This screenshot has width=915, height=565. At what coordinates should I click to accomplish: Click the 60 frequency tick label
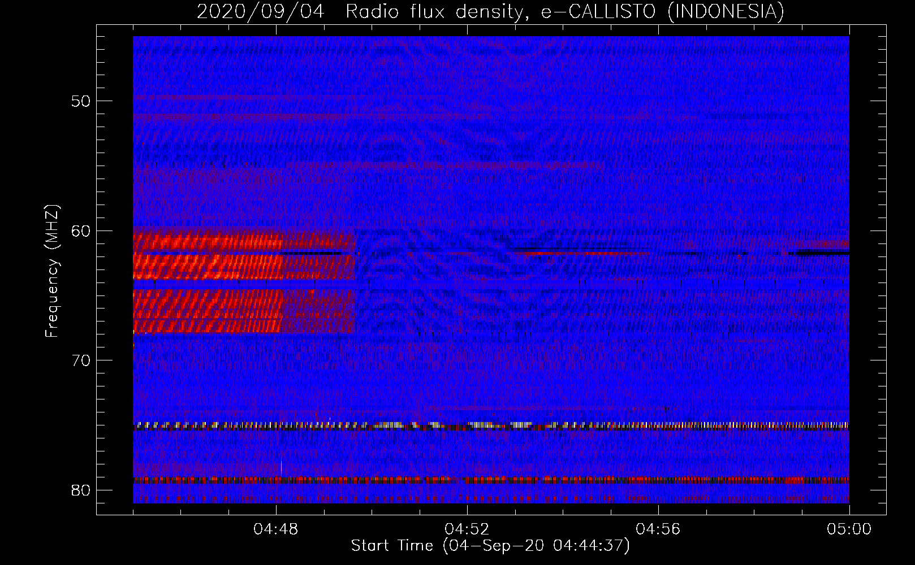(81, 231)
